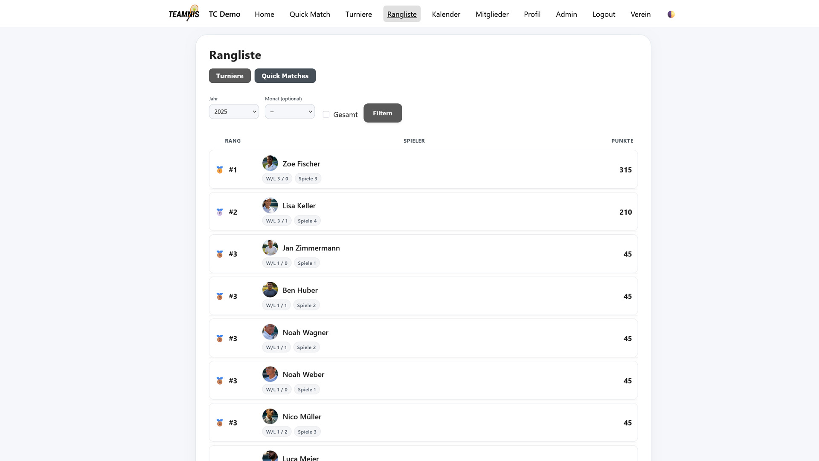819x461 pixels.
Task: Click Zoe Fischer's avatar picture
Action: tap(270, 163)
